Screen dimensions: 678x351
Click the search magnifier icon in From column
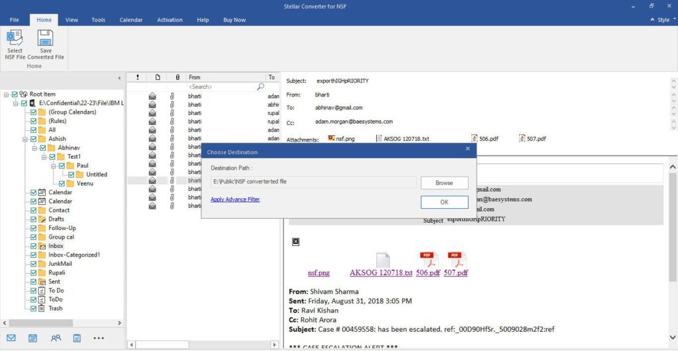[x=260, y=87]
